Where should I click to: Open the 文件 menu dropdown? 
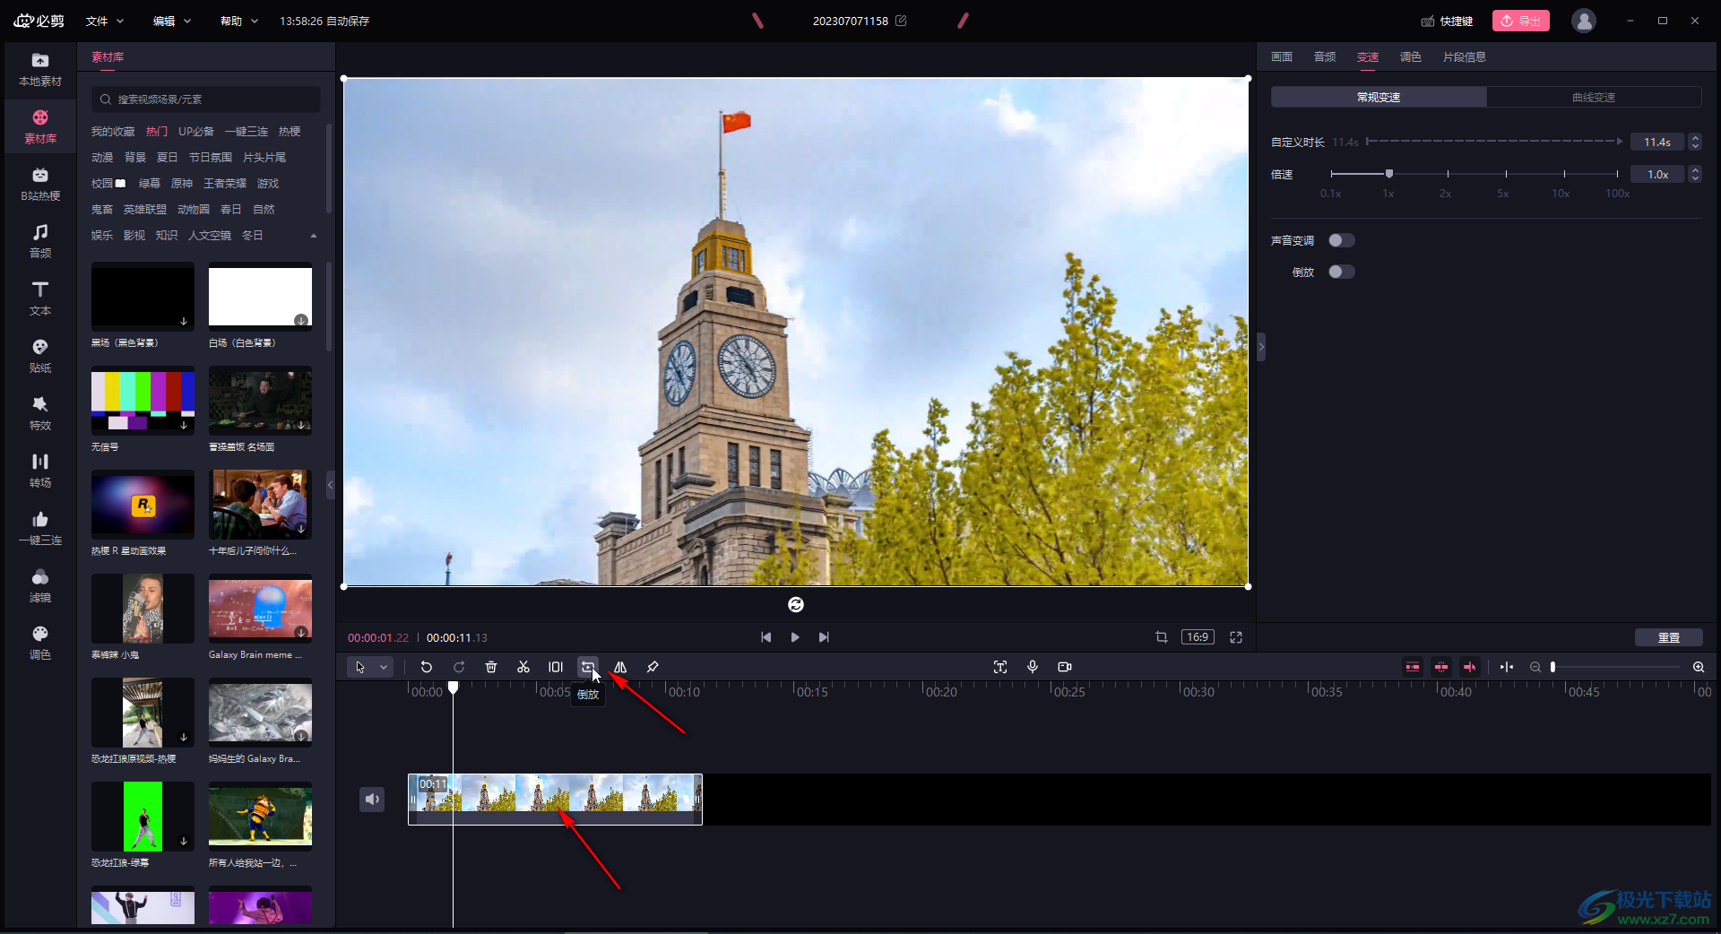point(105,21)
